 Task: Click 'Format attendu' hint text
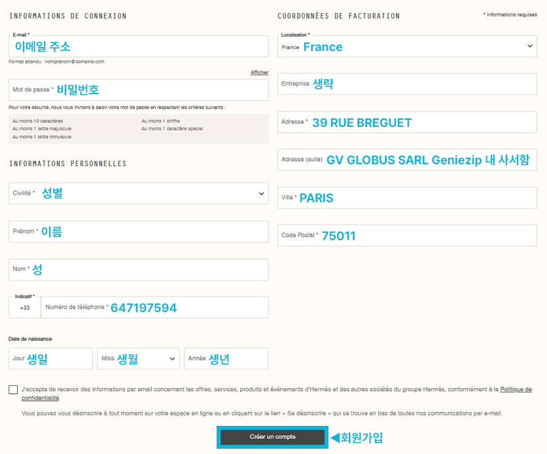point(56,61)
